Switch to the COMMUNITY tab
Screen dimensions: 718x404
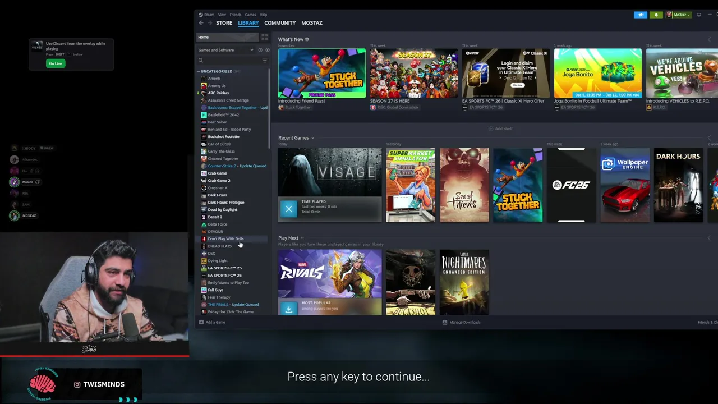[280, 23]
